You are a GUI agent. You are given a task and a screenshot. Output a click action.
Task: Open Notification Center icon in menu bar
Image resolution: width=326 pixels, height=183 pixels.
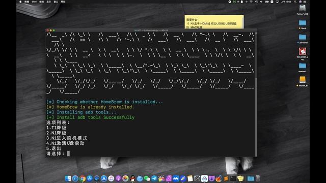pos(305,2)
